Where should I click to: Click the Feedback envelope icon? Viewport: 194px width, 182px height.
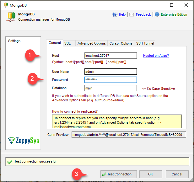[132, 14]
